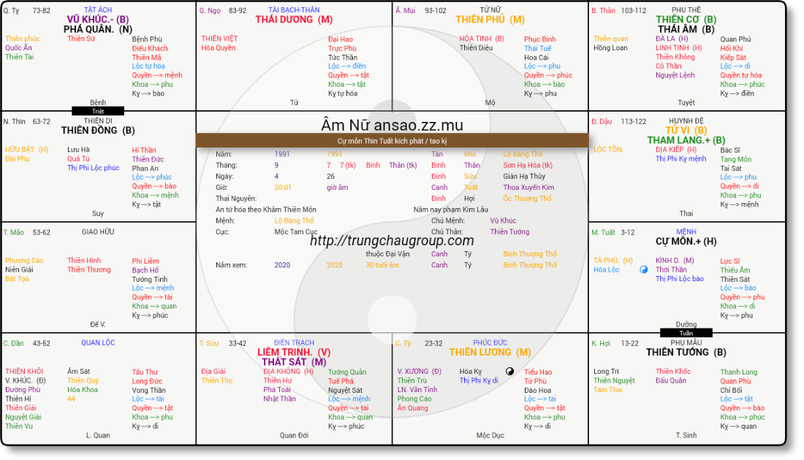This screenshot has width=804, height=460.
Task: Select the black Triệt marker badge
Action: 98,111
